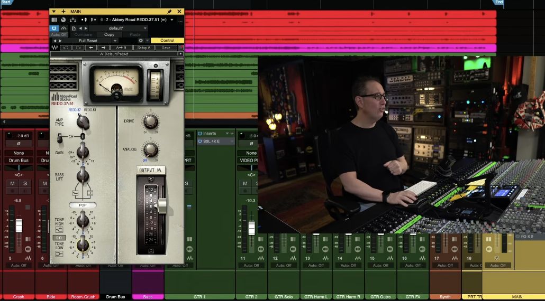Flip the CH channel toggle switch
The image size is (545, 301).
60,137
